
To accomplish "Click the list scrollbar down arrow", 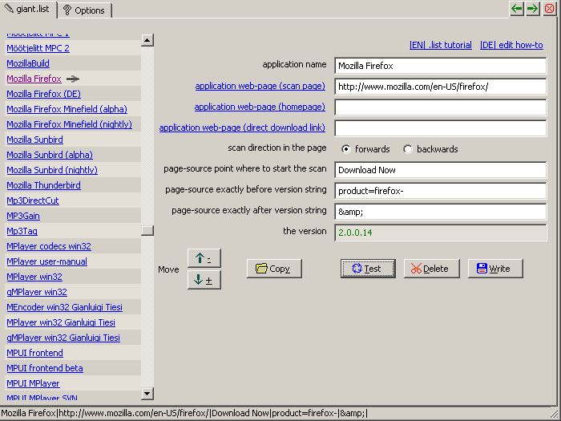I will 147,394.
